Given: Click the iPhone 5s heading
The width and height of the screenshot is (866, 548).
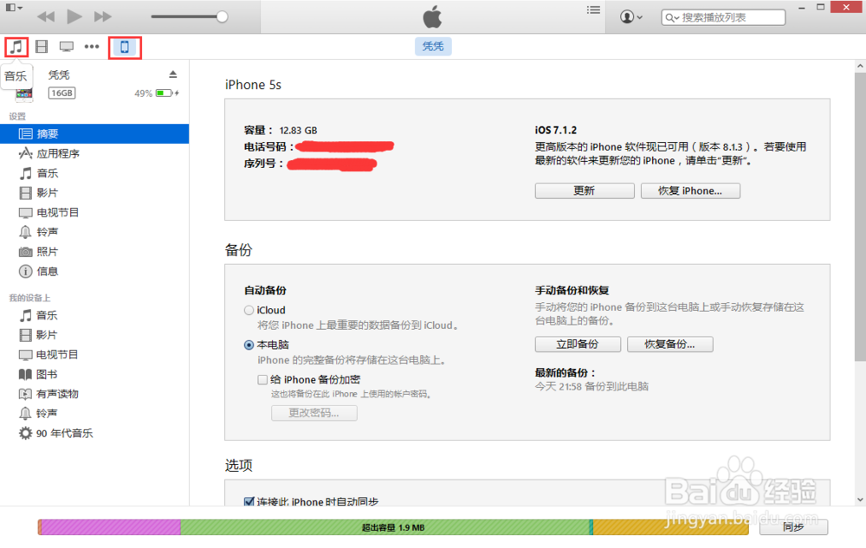Looking at the screenshot, I should coord(253,85).
